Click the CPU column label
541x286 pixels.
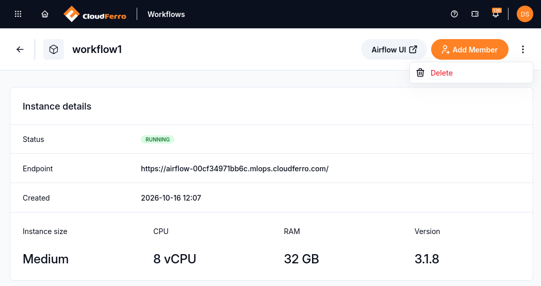[x=161, y=231]
